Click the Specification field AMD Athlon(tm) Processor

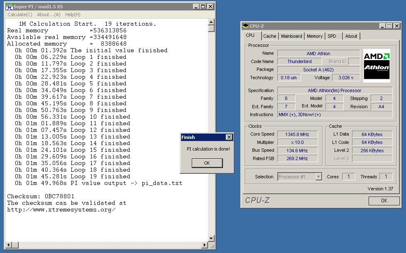[335, 90]
